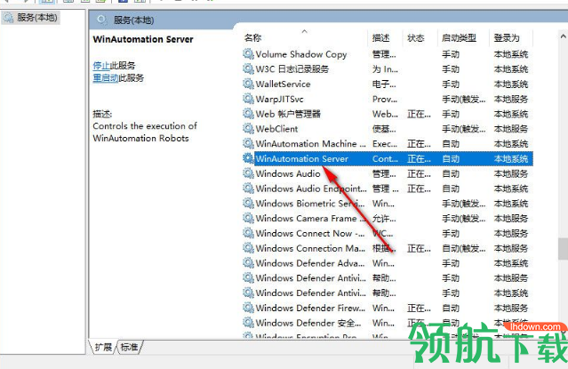
Task: Click the Windows Defender Firewall gear icon
Action: tap(248, 309)
